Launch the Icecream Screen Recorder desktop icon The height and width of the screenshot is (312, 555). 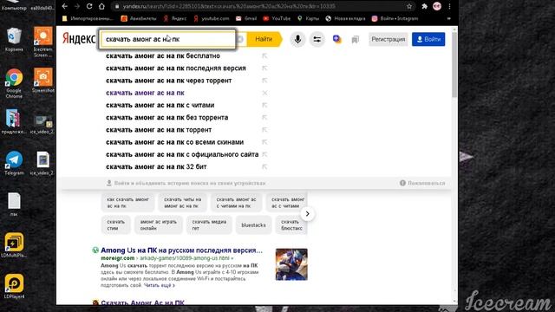[43, 42]
